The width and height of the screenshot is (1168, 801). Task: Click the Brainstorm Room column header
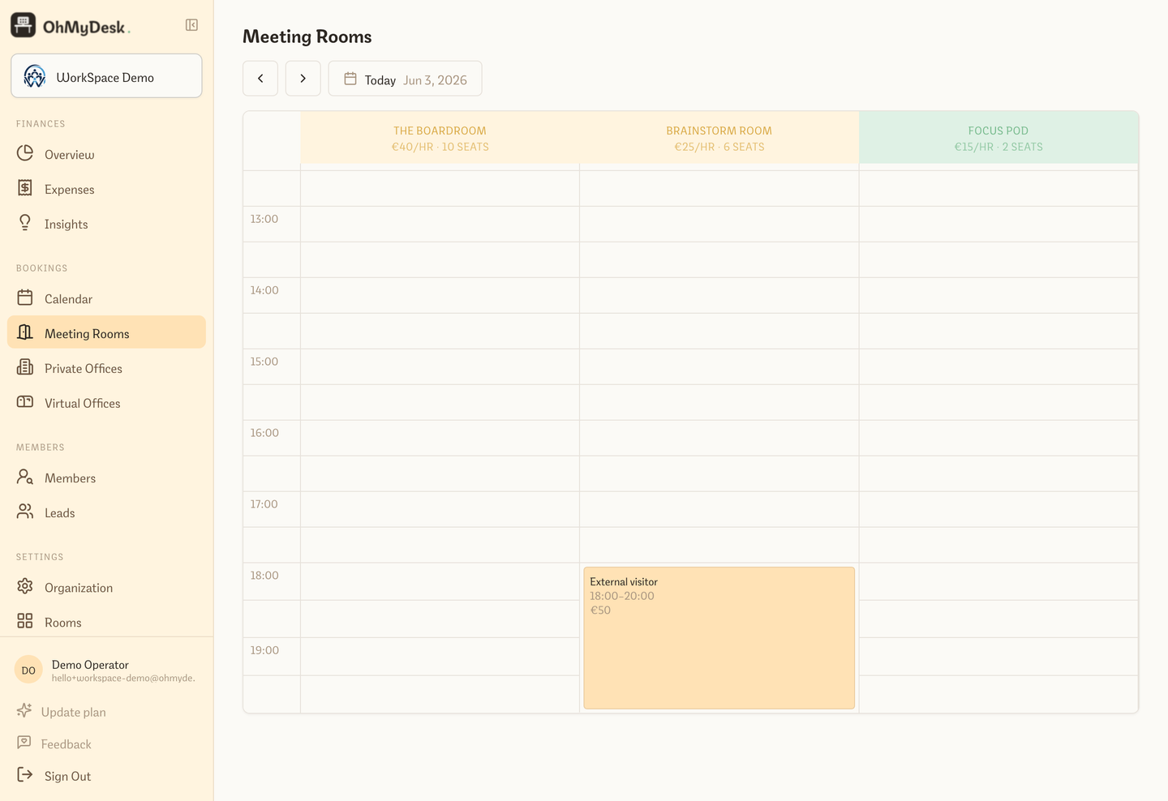tap(719, 138)
